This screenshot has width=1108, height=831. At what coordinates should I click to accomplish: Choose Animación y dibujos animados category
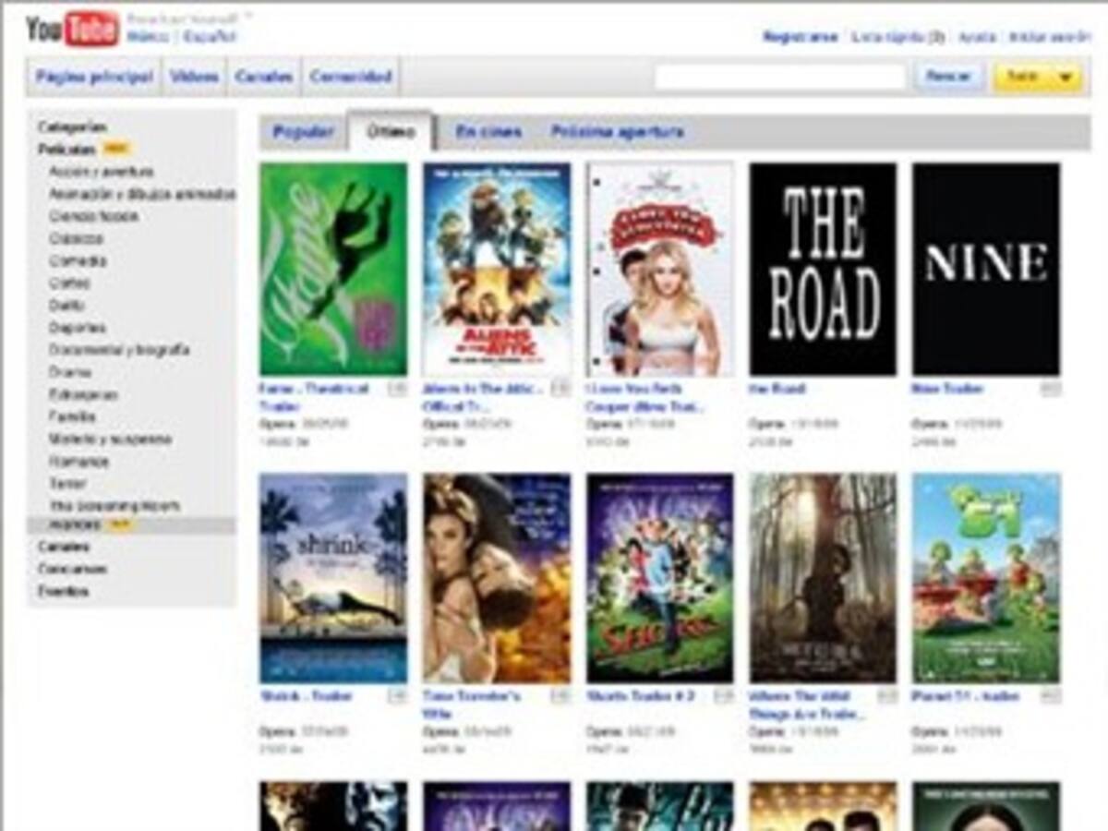(142, 194)
